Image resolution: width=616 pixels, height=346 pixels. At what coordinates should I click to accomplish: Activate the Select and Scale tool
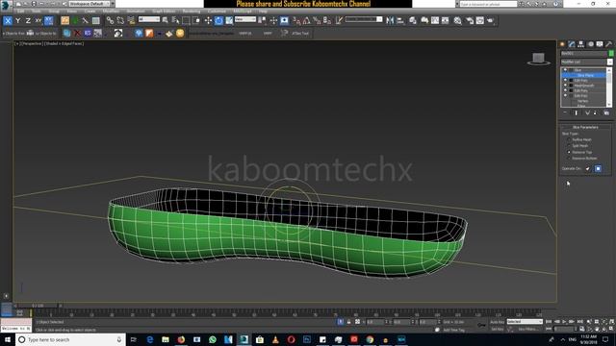tap(229, 20)
